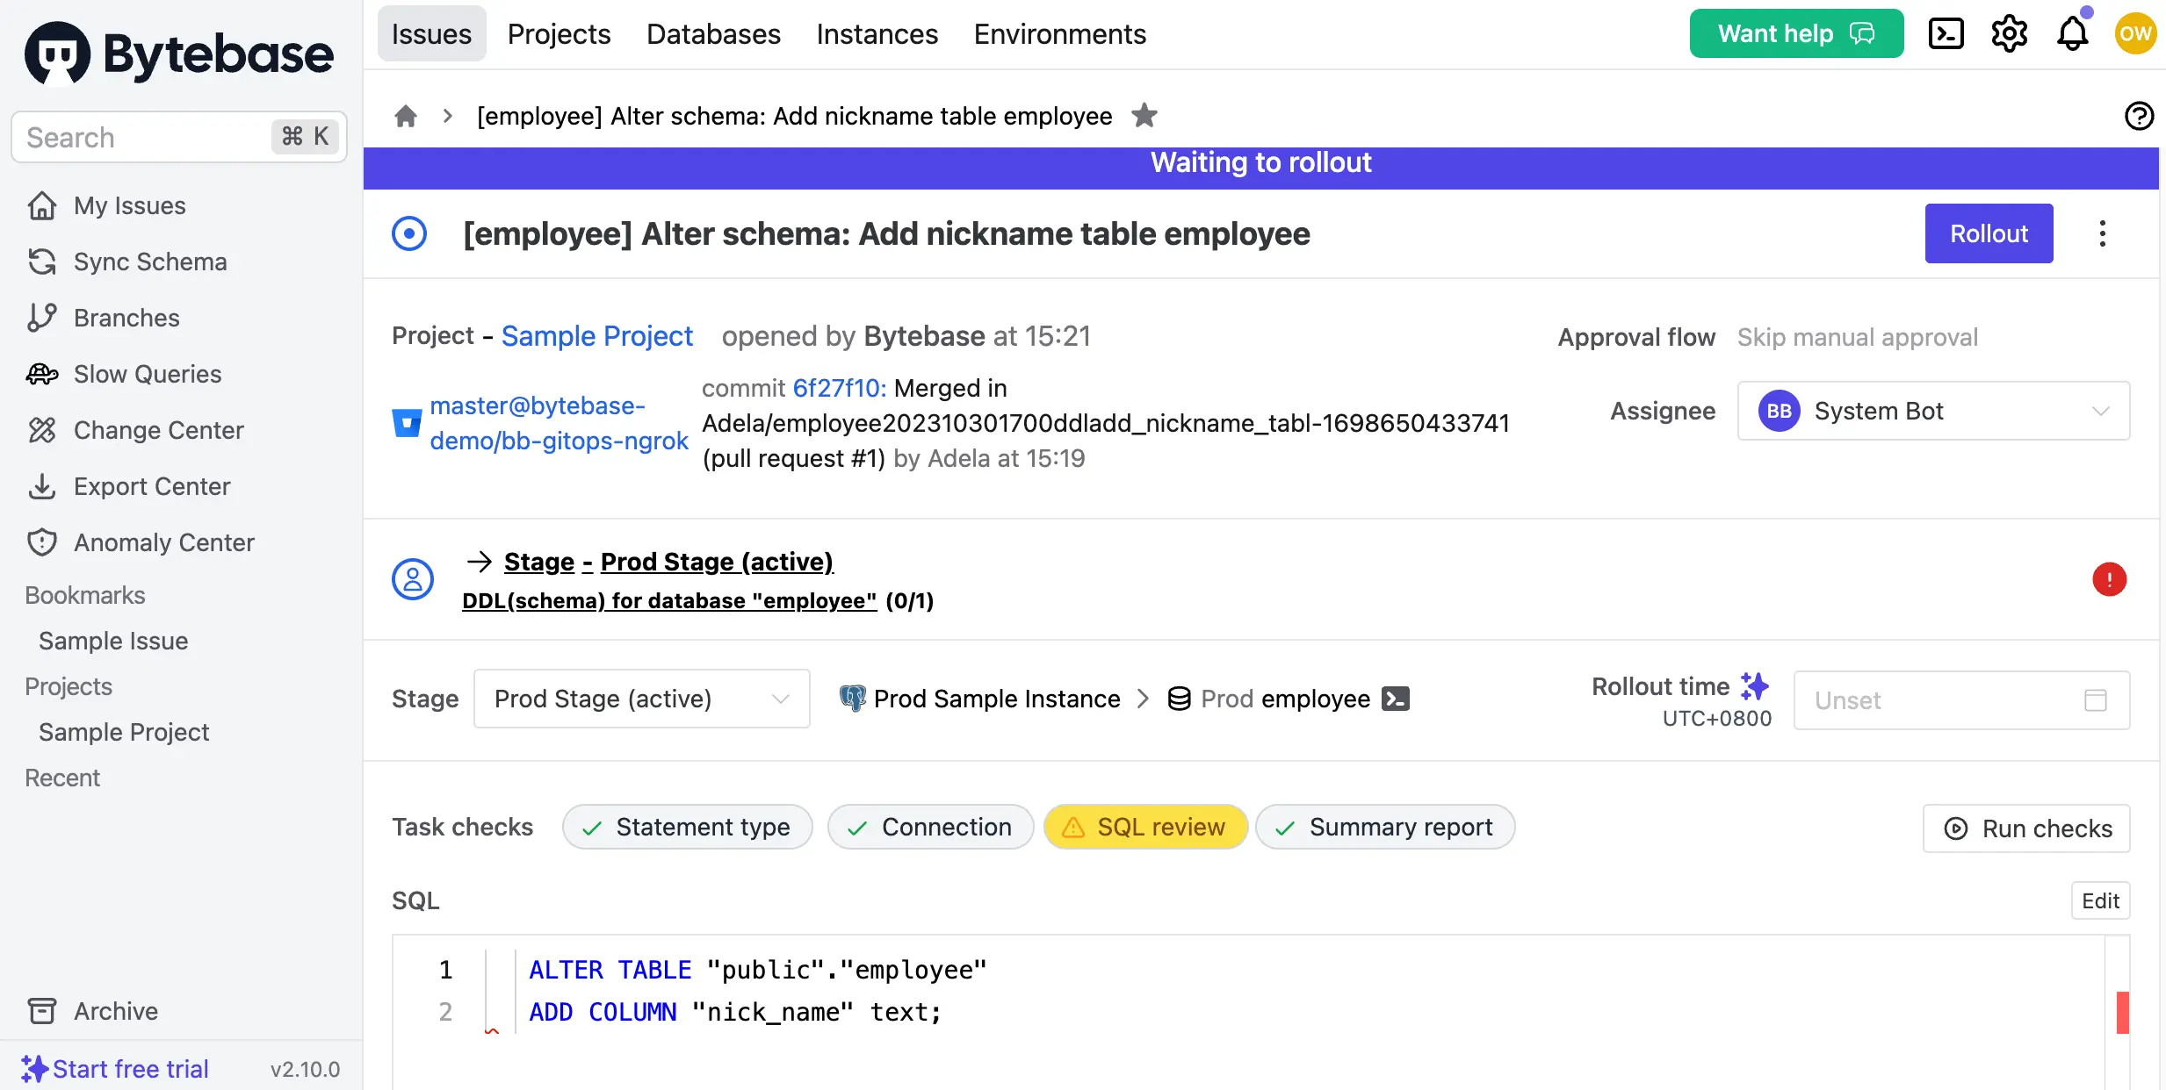Open settings gear icon
Image resolution: width=2166 pixels, height=1090 pixels.
[2009, 34]
